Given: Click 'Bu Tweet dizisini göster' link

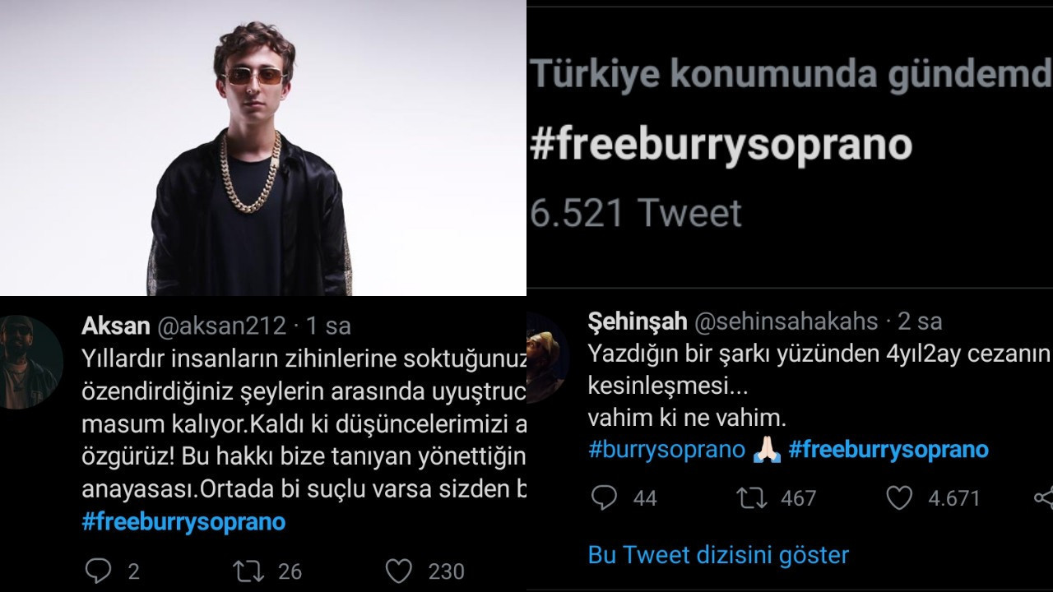Looking at the screenshot, I should point(718,554).
